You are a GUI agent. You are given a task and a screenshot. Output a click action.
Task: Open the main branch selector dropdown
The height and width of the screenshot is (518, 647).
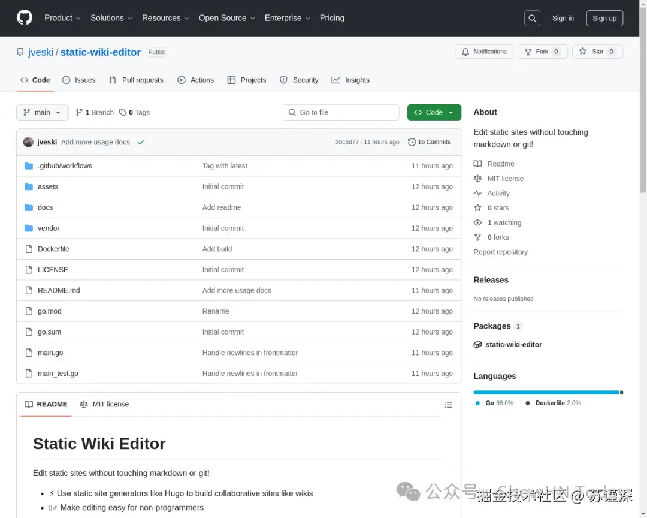click(43, 112)
